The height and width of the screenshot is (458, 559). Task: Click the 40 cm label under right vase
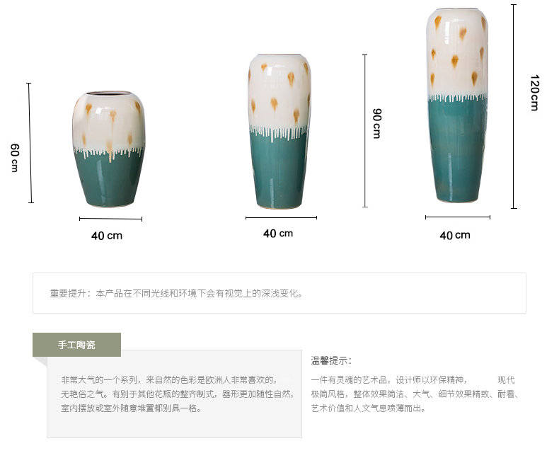(455, 236)
